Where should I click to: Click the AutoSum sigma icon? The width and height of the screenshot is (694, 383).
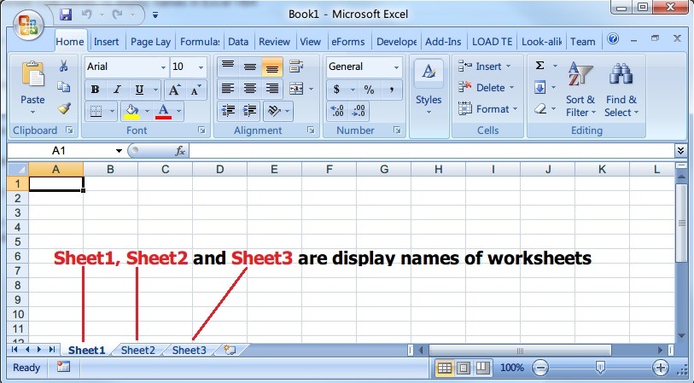click(x=539, y=66)
